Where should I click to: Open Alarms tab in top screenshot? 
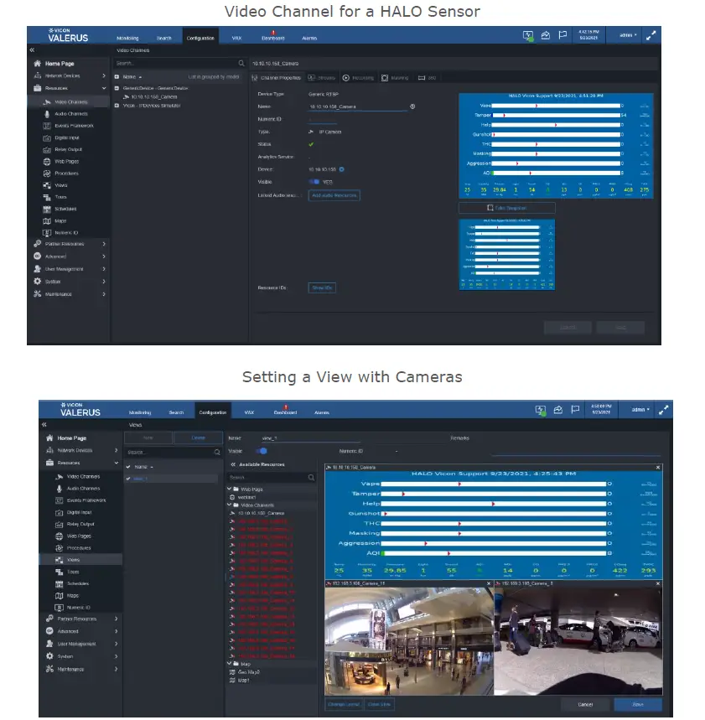click(x=309, y=38)
